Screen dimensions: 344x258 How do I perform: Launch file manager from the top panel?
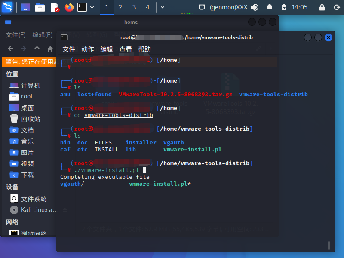click(x=40, y=7)
